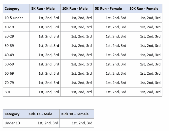
Task: Select the 40-49 age category cell
Action: click(10, 55)
